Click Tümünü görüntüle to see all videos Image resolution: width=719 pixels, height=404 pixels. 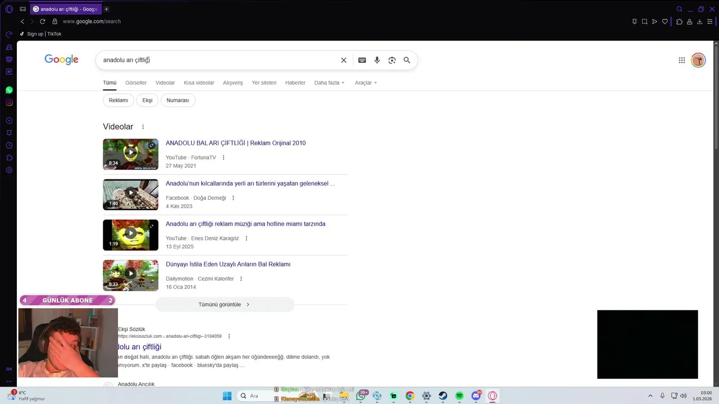pyautogui.click(x=225, y=305)
